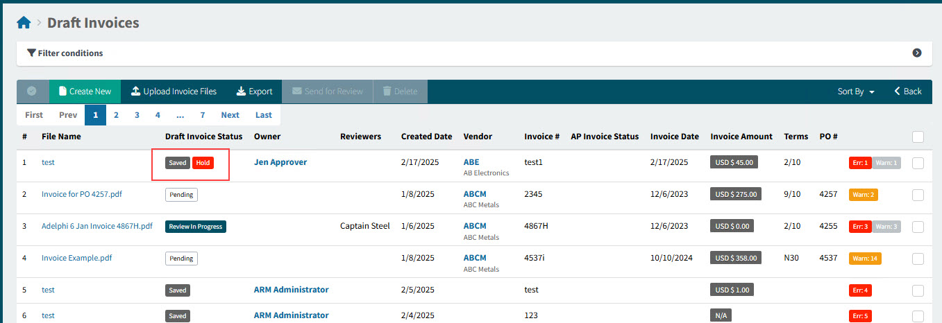
Task: Click the Filter conditions funnel label
Action: [x=65, y=53]
